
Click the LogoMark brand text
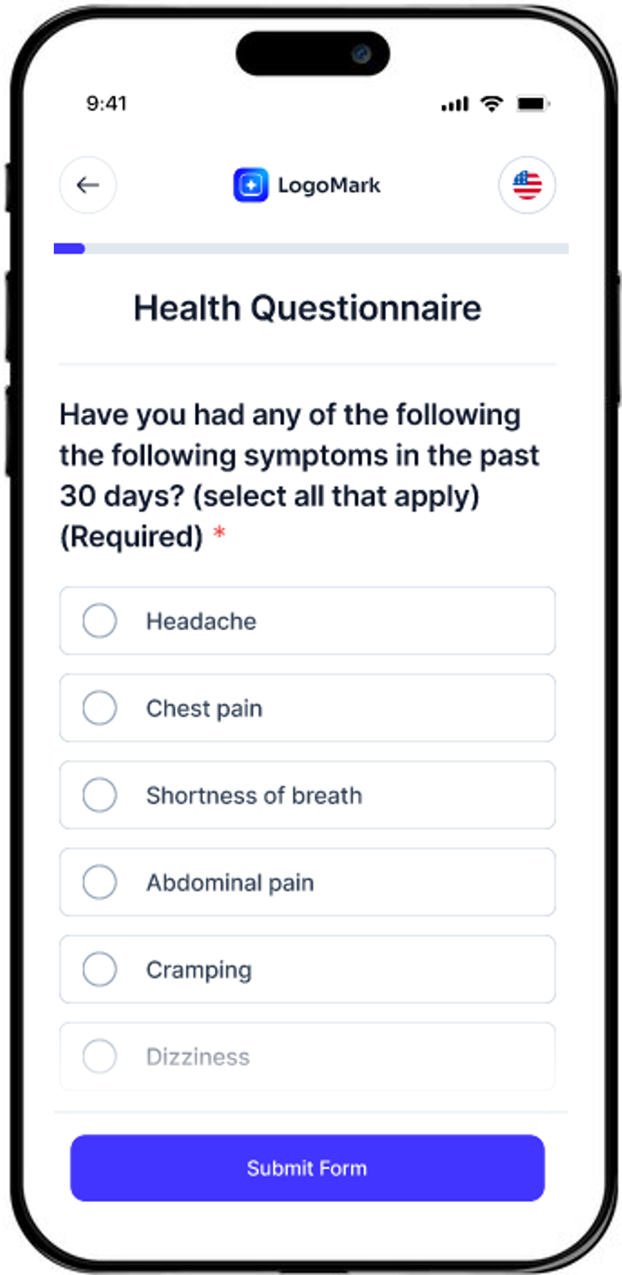pyautogui.click(x=329, y=185)
